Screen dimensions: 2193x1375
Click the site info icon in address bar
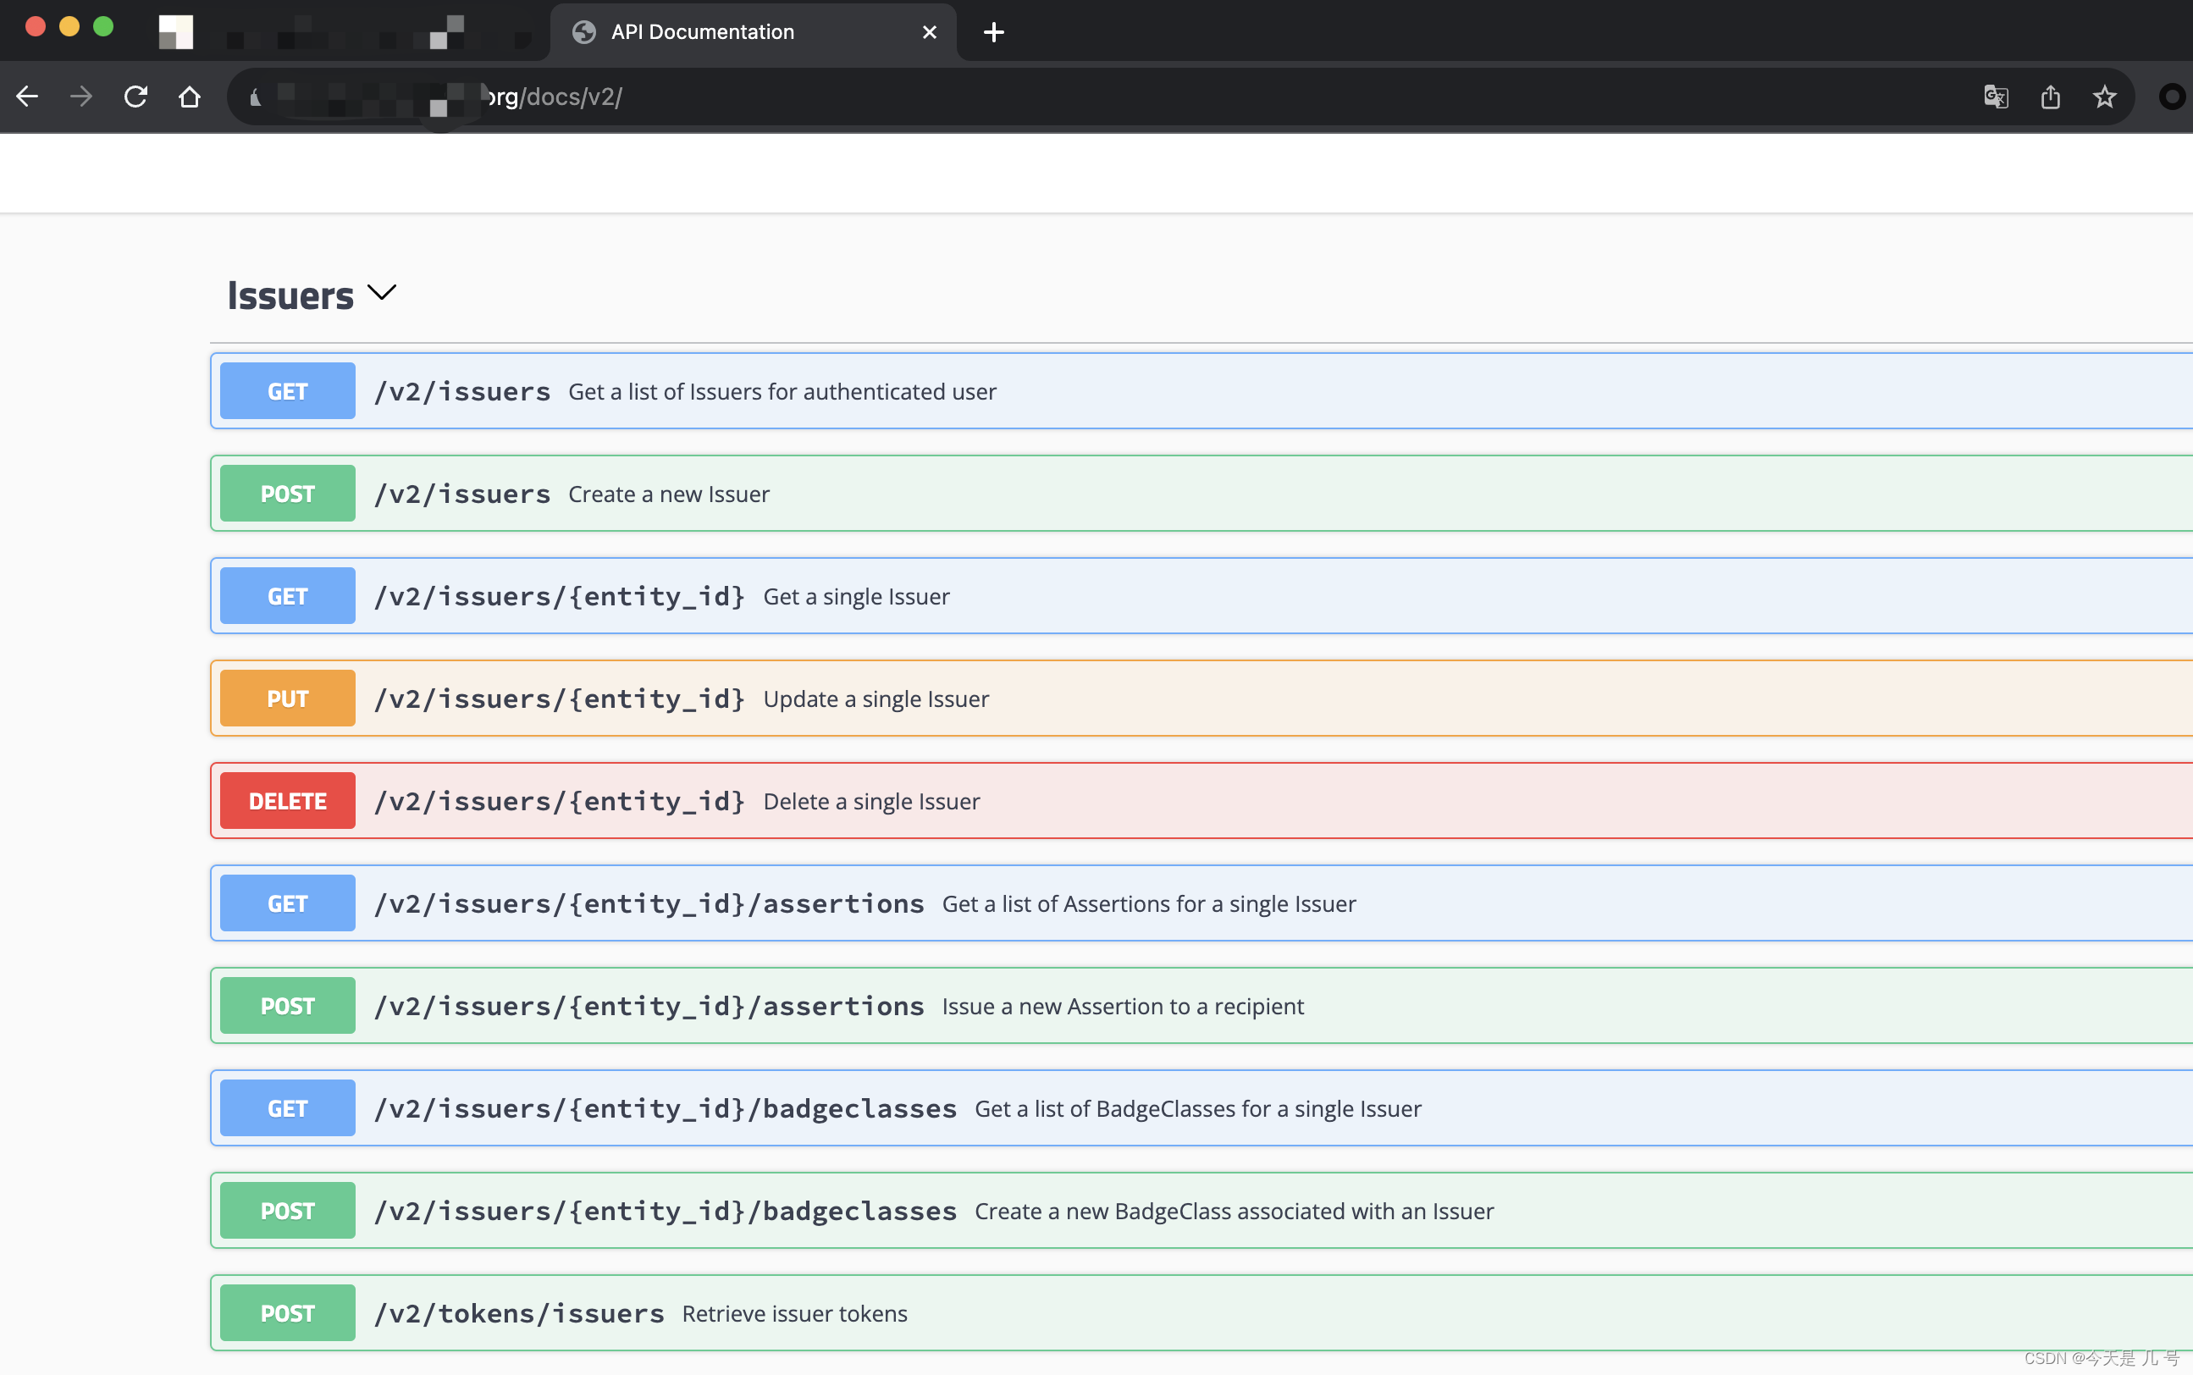[256, 97]
